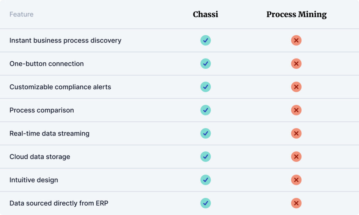Click Chassi checkmark for Intuitive design
The width and height of the screenshot is (359, 215).
coord(205,180)
